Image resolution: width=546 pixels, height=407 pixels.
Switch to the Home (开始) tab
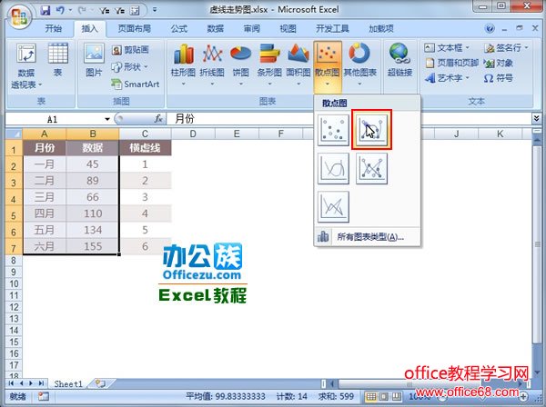(x=54, y=28)
